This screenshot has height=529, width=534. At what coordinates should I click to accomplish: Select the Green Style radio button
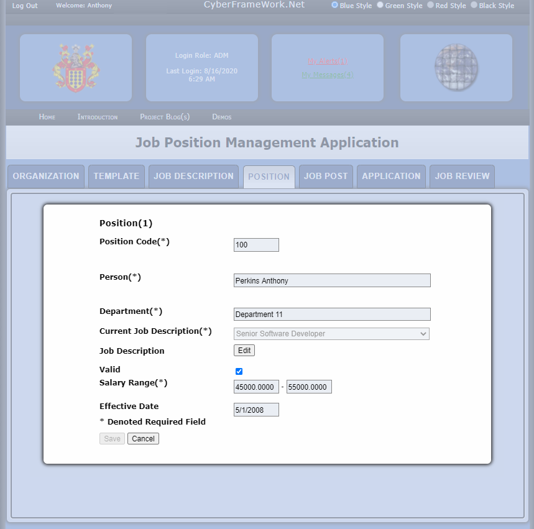[x=380, y=5]
